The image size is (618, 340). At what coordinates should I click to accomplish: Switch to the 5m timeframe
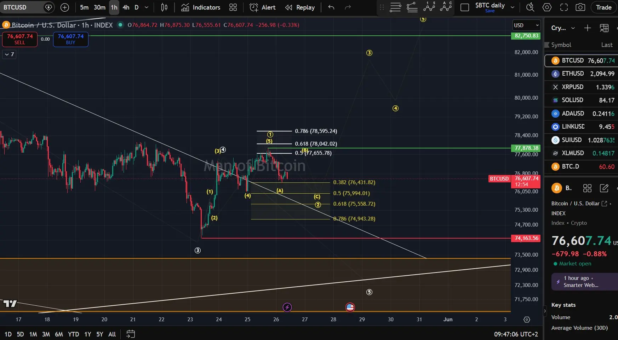[84, 7]
